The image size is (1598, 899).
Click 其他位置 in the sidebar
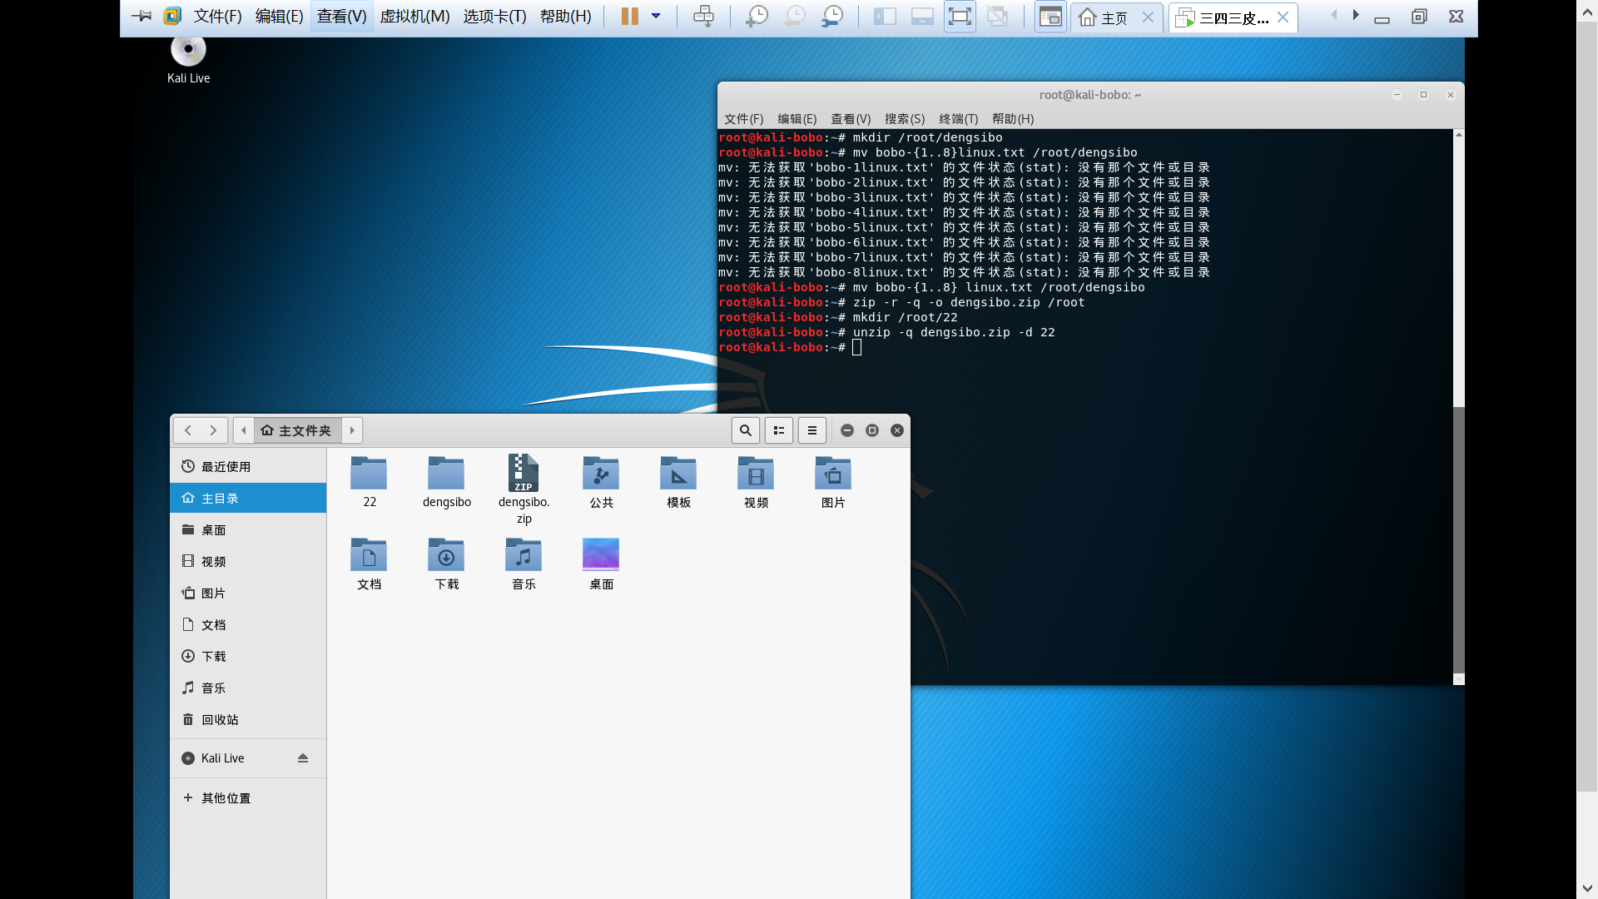(226, 798)
